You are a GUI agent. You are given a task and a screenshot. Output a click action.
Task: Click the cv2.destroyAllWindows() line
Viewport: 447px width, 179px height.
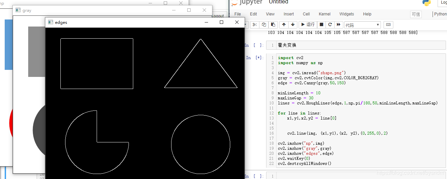tap(305, 164)
